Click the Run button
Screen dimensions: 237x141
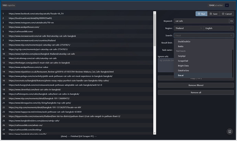[x=202, y=14]
